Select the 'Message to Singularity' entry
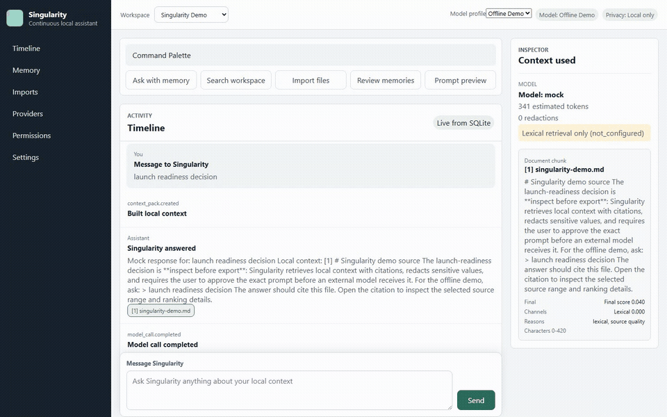The height and width of the screenshot is (417, 667). 311,166
